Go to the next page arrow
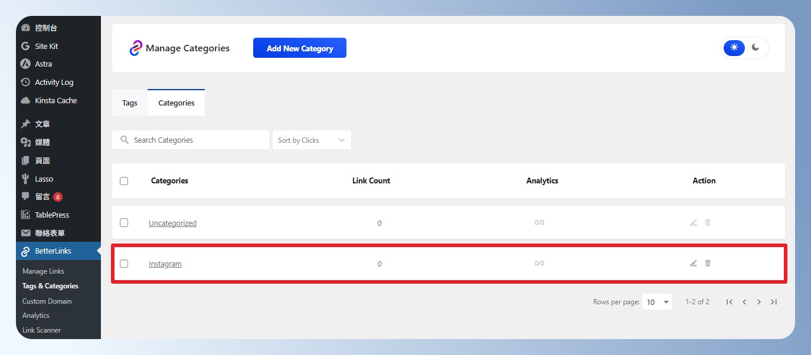The width and height of the screenshot is (811, 355). point(759,302)
